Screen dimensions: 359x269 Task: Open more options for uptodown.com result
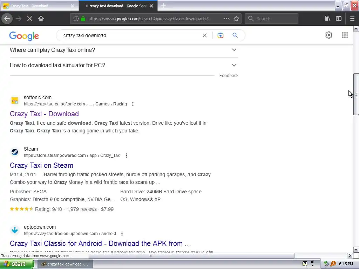(x=122, y=234)
